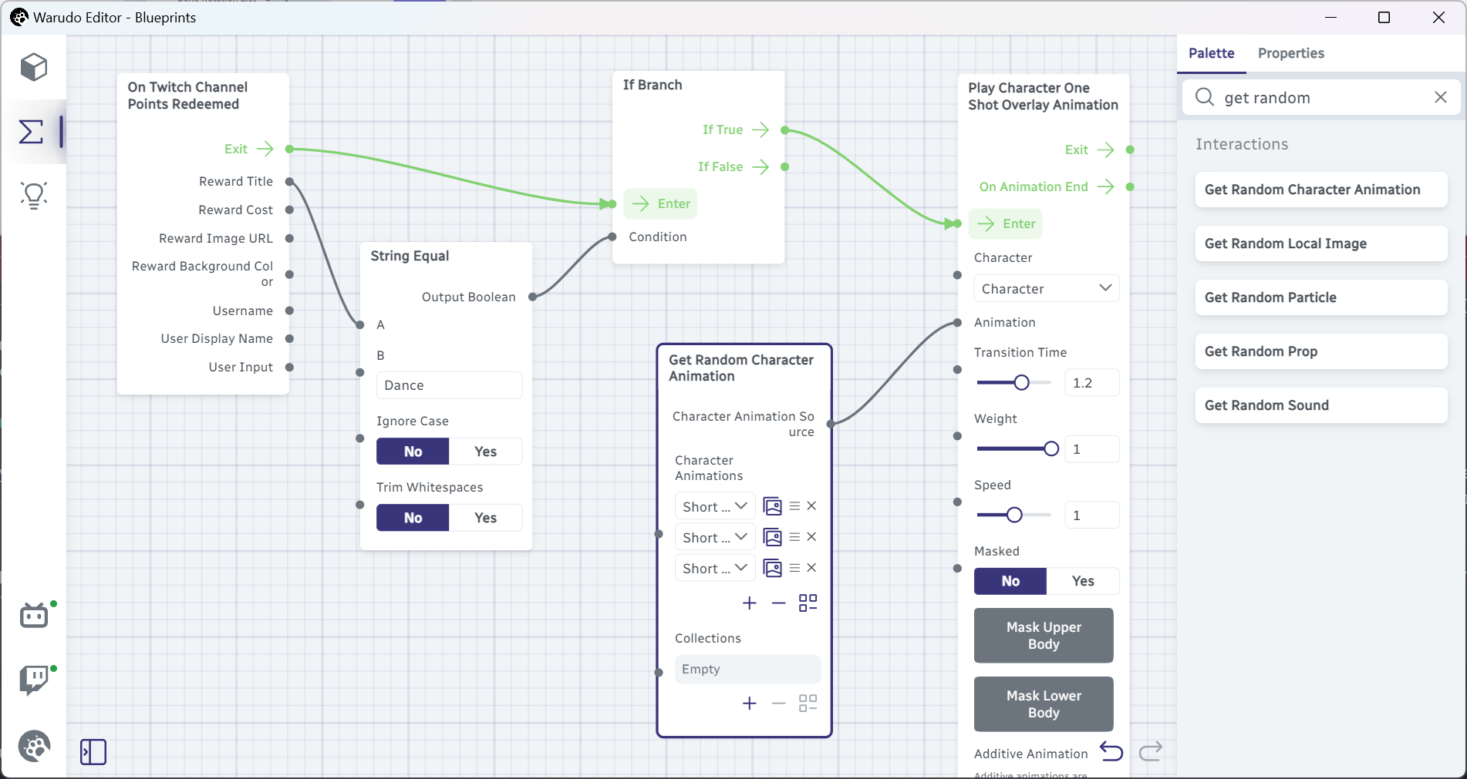Open the Twitch integration icon
The height and width of the screenshot is (779, 1467).
click(x=34, y=680)
